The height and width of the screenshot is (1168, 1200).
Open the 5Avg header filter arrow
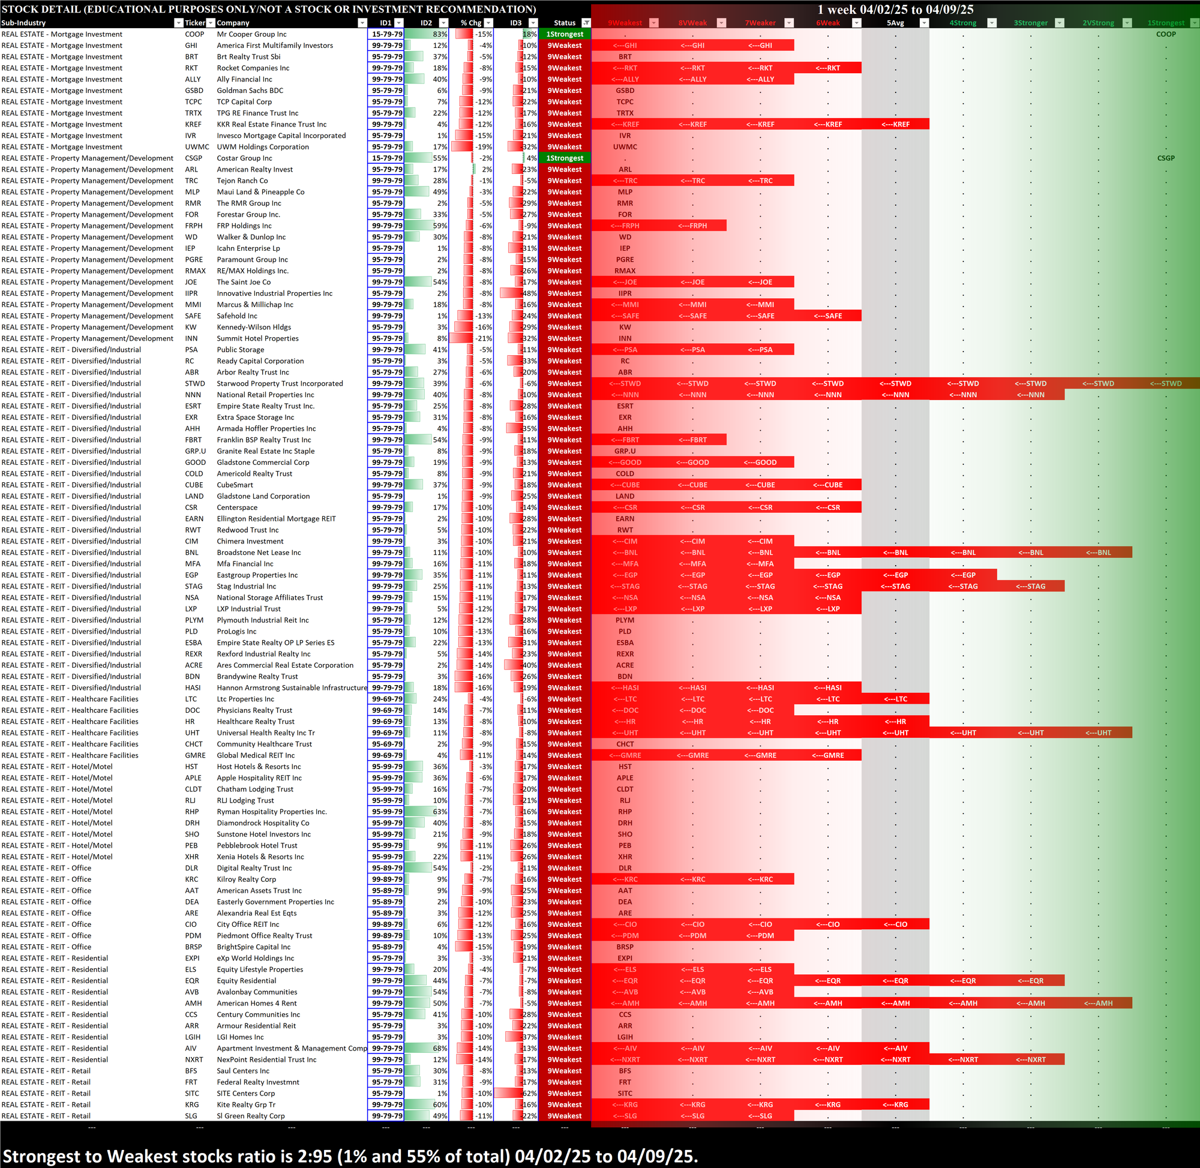tap(925, 23)
